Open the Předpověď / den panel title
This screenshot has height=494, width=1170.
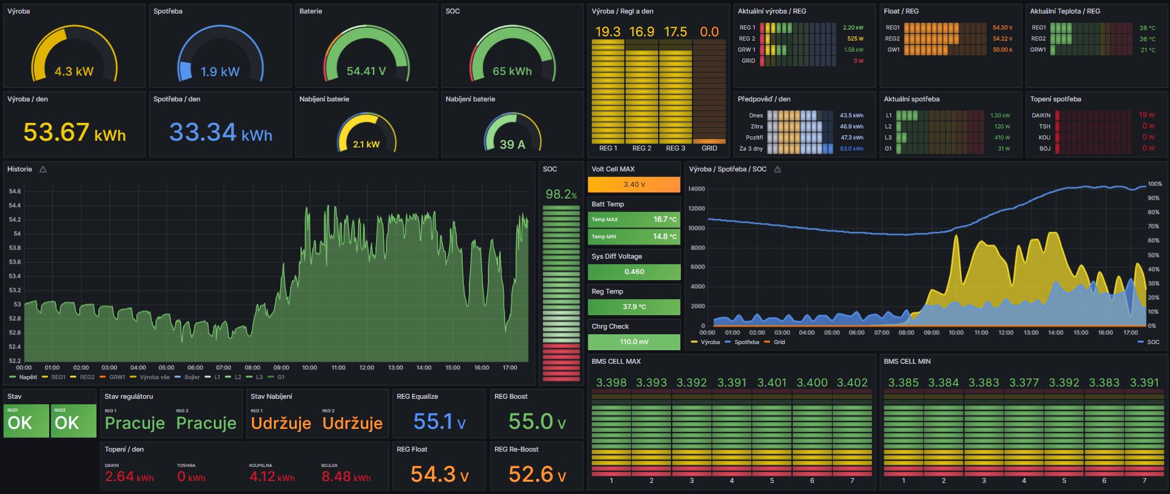(x=764, y=99)
